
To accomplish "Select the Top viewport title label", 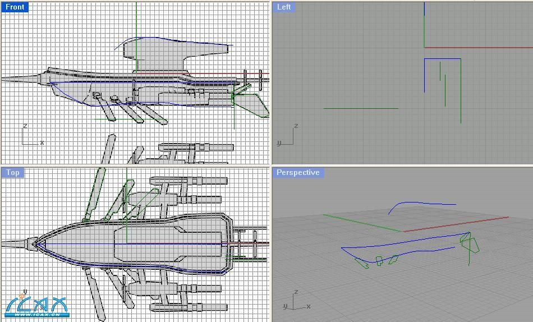I will point(12,173).
